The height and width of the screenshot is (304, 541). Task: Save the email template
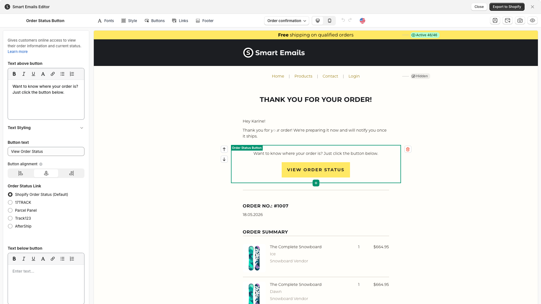tap(495, 20)
